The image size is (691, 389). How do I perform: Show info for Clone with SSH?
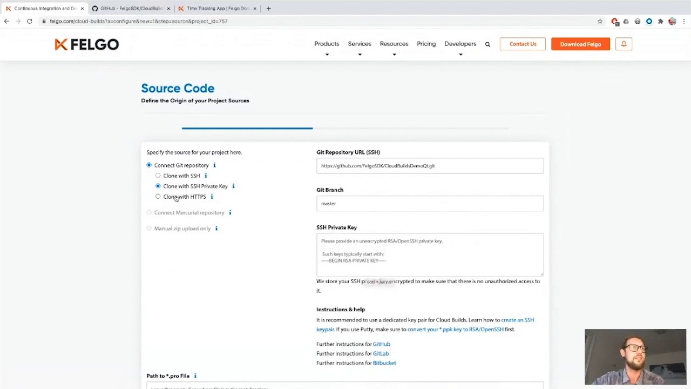(206, 176)
